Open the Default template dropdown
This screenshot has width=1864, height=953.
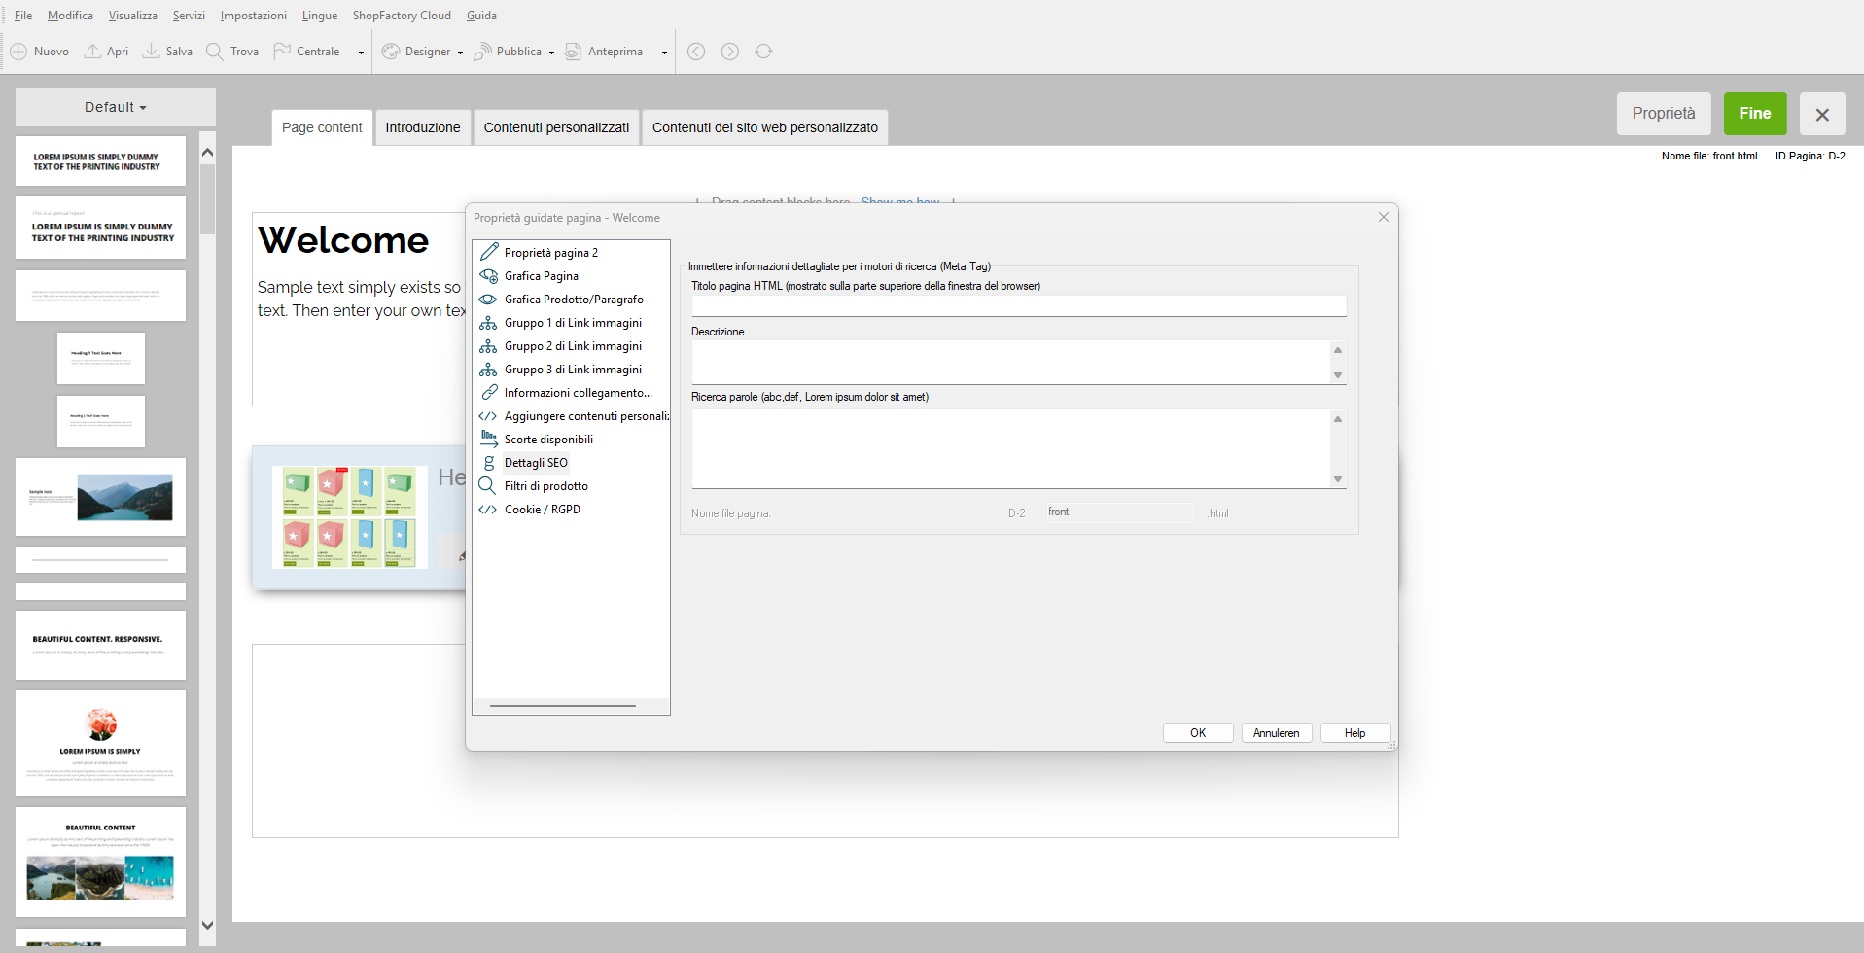[x=115, y=107]
